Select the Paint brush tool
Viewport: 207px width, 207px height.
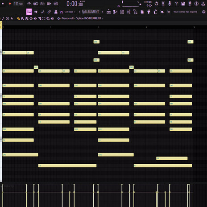click(22, 18)
